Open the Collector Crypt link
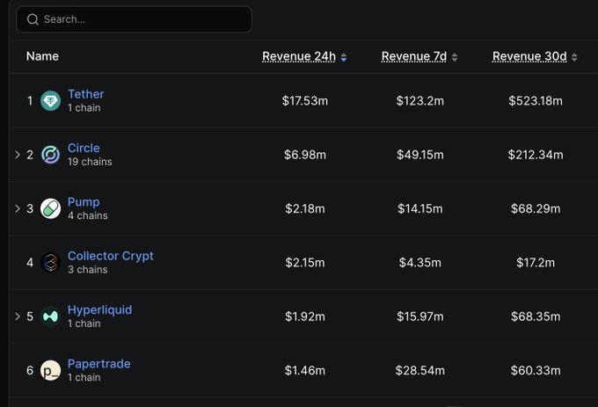598x407 pixels. (x=111, y=256)
